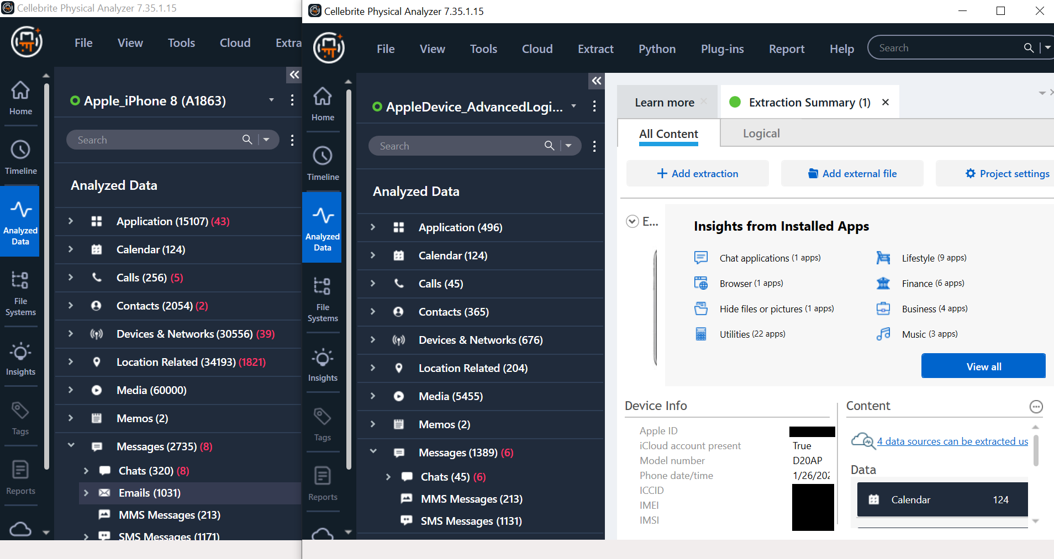Open the top search bar options dropdown
This screenshot has height=559, width=1054.
[1047, 48]
